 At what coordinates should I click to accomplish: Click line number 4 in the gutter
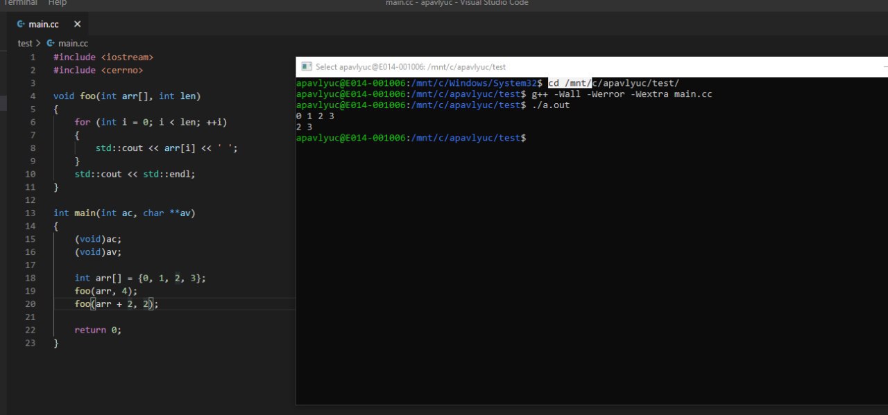point(33,96)
